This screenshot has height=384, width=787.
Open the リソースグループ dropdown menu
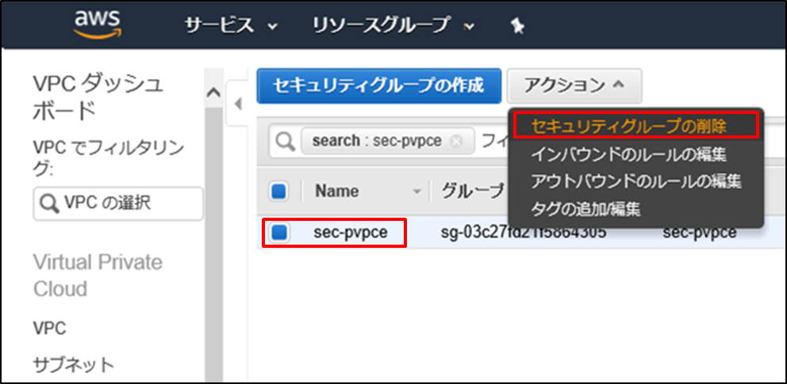(393, 25)
